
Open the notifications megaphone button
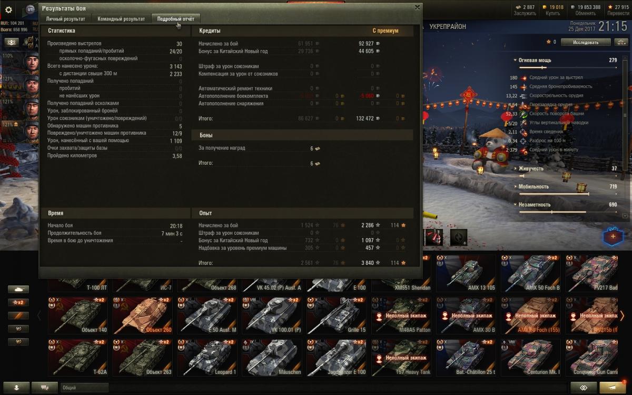[x=613, y=388]
